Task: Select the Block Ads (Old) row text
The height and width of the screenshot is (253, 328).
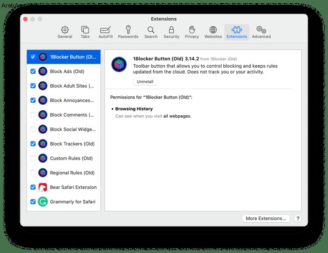Action: click(x=67, y=72)
